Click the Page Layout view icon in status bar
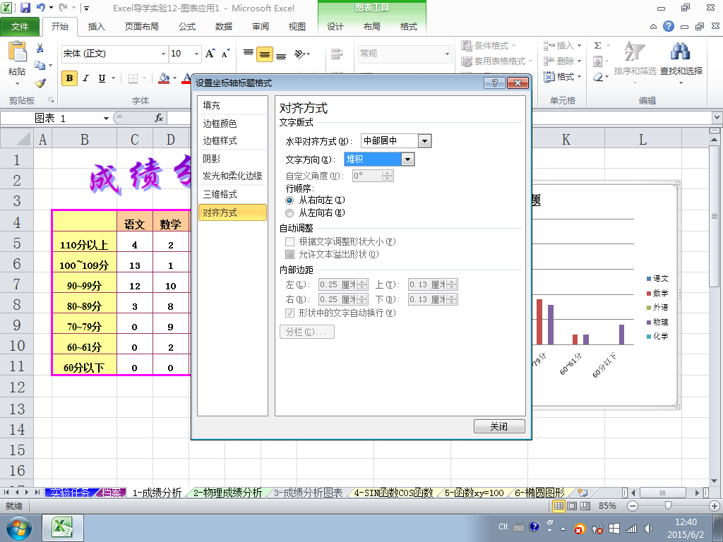This screenshot has height=542, width=723. [572, 506]
